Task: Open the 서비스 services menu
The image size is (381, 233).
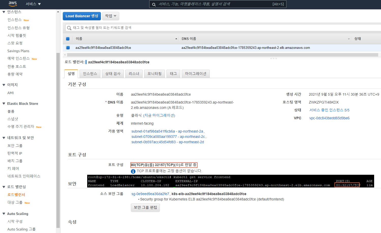Action: point(33,4)
